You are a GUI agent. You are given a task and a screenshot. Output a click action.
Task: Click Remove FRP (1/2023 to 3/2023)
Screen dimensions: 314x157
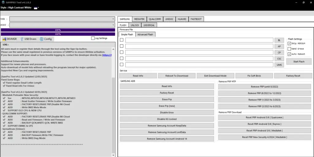click(x=264, y=100)
